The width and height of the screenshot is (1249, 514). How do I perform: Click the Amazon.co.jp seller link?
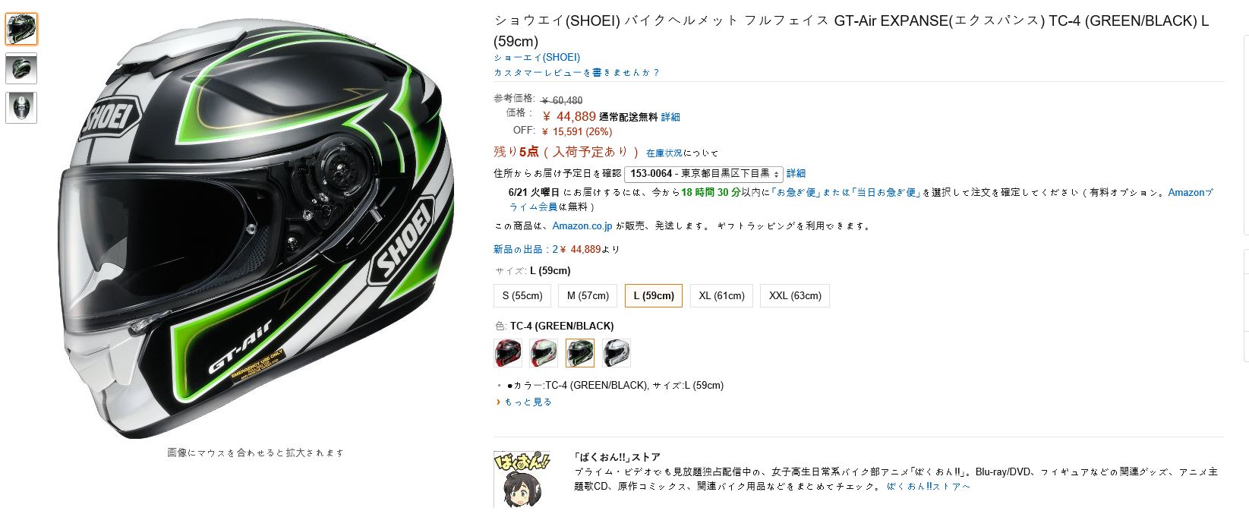click(582, 225)
